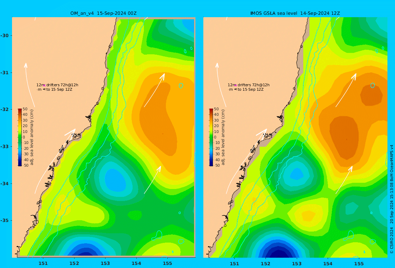Click longitude label 153 under the IMOS GSLA map
395x268 pixels.
tap(297, 264)
